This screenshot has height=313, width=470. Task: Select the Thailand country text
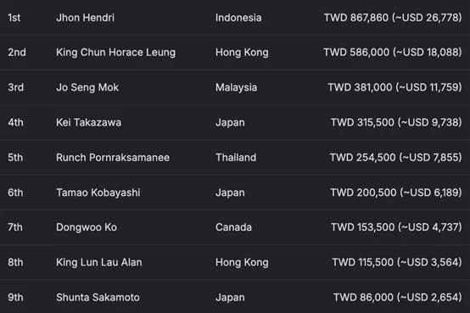point(236,158)
